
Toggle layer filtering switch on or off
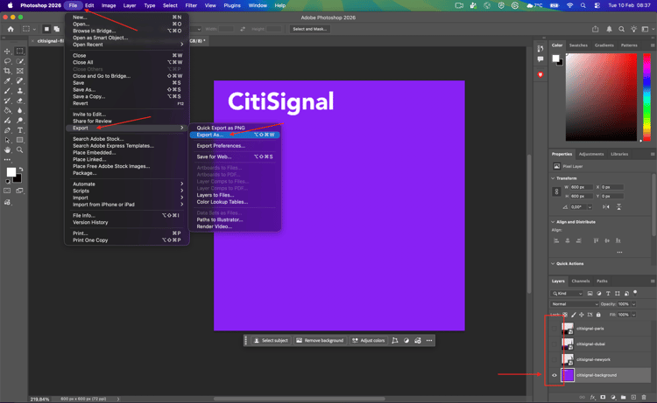pos(635,293)
